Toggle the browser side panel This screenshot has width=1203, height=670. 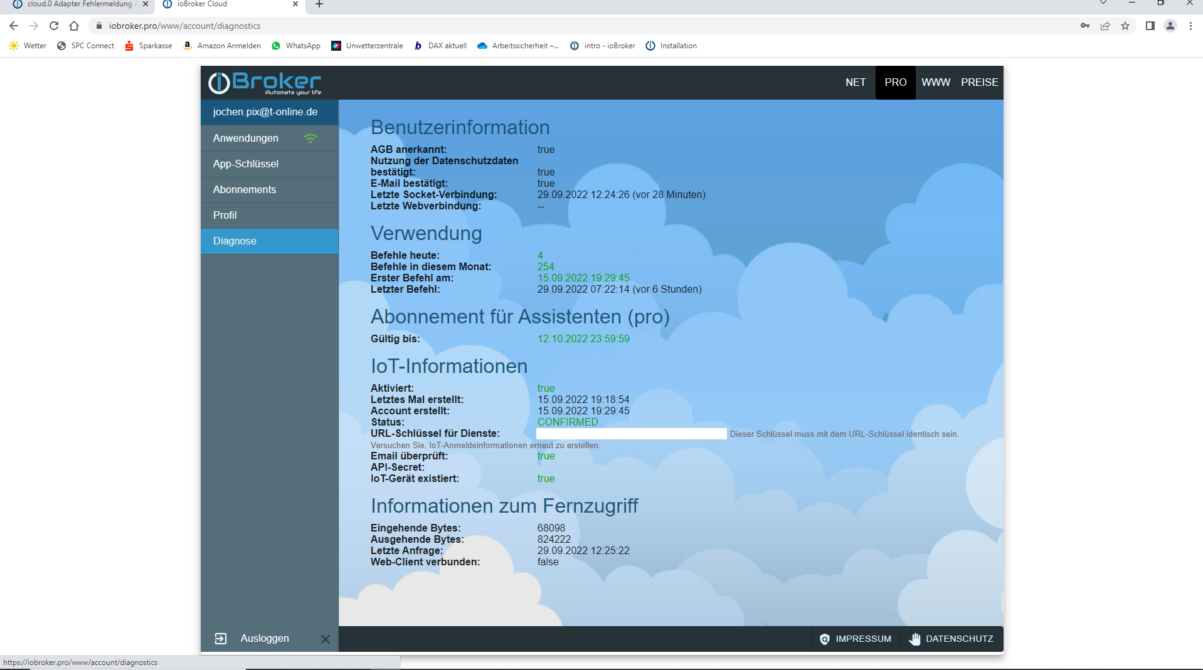tap(1150, 26)
